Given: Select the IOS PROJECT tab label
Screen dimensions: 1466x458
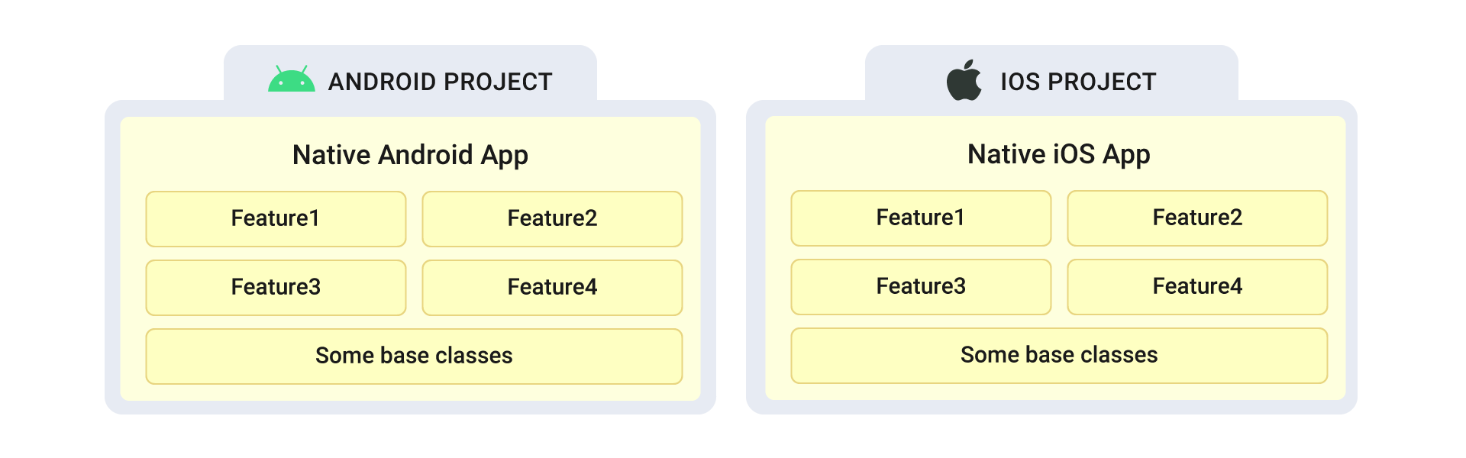Looking at the screenshot, I should [x=1078, y=82].
